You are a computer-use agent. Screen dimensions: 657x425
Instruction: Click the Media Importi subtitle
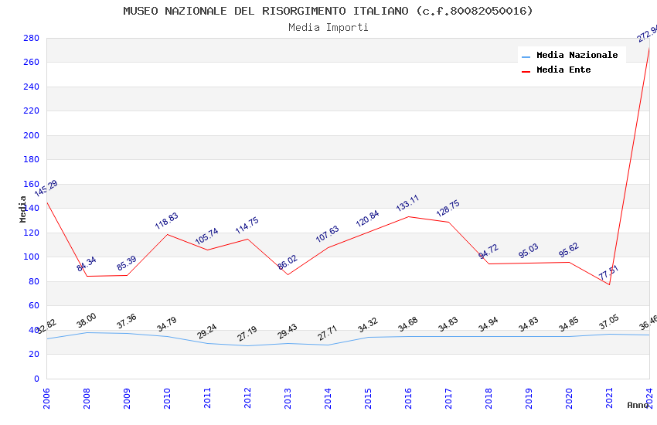coord(328,27)
